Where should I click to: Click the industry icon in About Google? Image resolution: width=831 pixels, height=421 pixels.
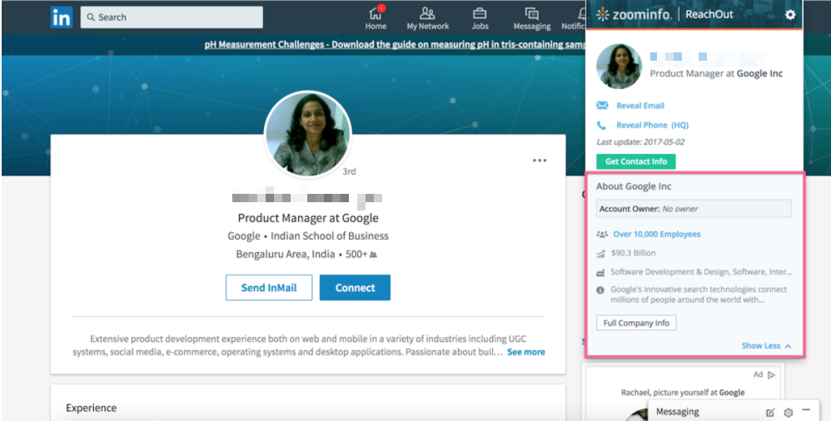point(600,272)
